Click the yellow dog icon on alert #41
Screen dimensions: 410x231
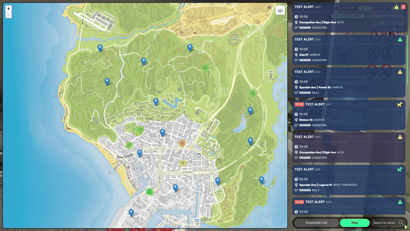400,105
